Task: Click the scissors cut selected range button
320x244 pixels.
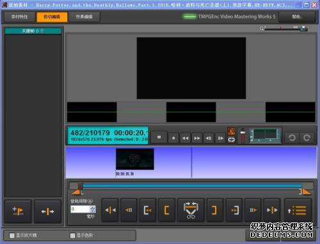Action: pos(191,210)
